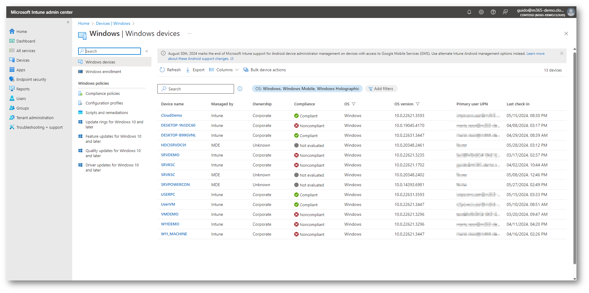Open Devices in left sidebar
The height and width of the screenshot is (293, 589).
click(x=23, y=60)
